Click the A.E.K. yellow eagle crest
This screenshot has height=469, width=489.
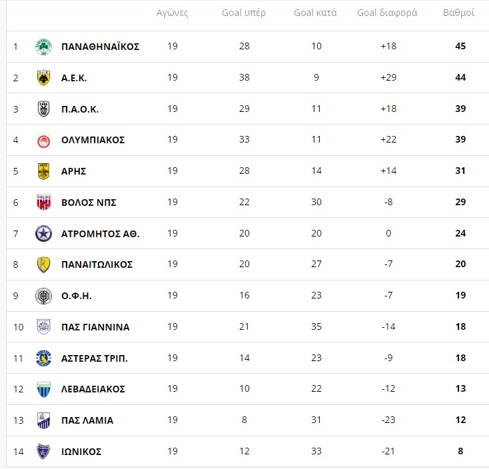tap(44, 78)
